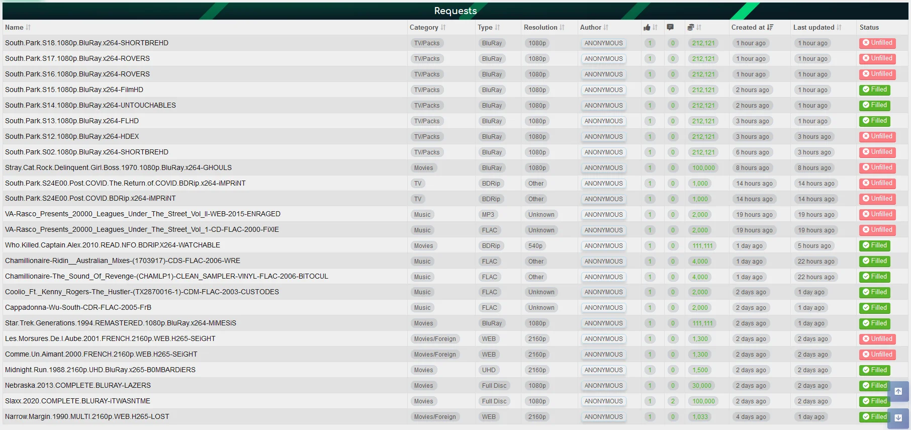
Task: Click the Unfilled status of Les.Morsures.De.l.Aube
Action: 877,339
